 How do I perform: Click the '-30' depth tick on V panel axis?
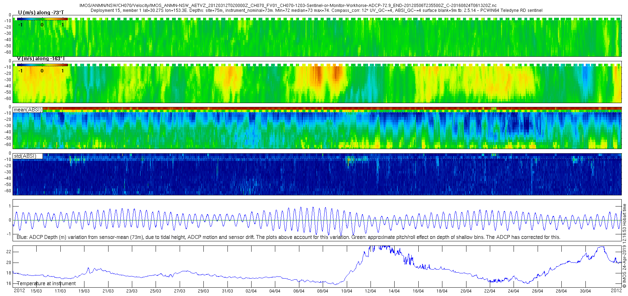(7, 79)
